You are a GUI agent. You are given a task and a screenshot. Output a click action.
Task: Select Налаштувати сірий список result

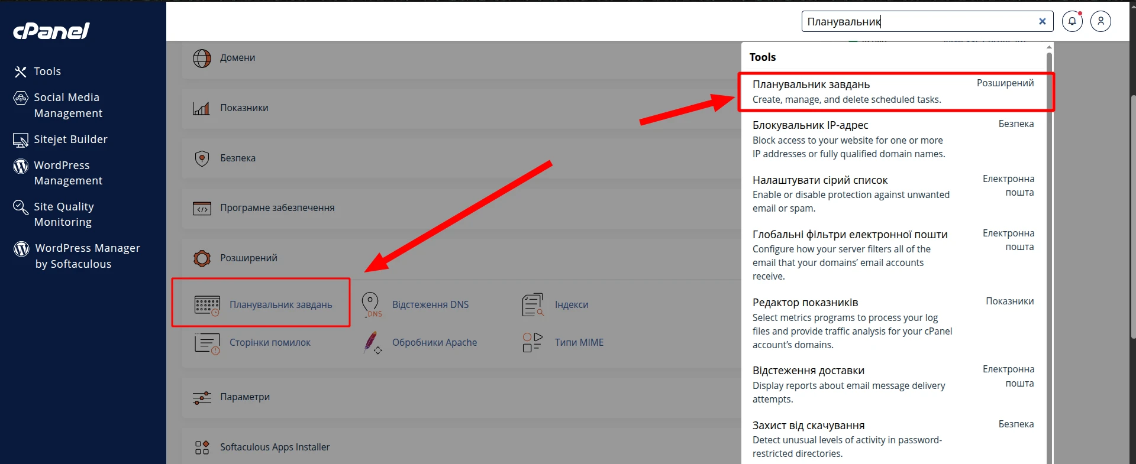click(x=893, y=194)
